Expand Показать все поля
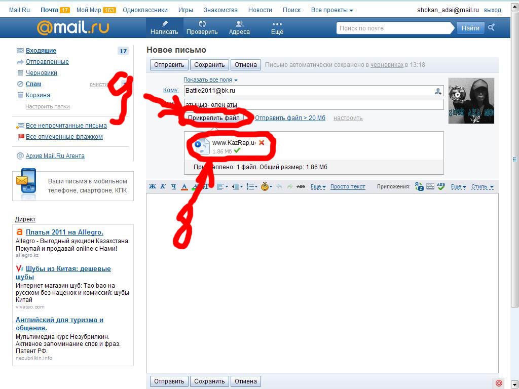Screen dimensions: 519x389 (x=210, y=80)
